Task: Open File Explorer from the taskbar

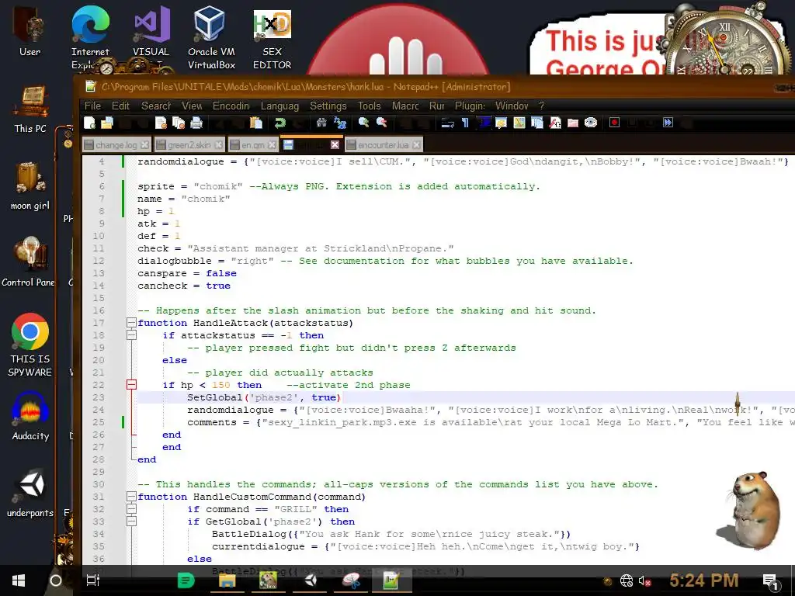Action: click(x=227, y=580)
